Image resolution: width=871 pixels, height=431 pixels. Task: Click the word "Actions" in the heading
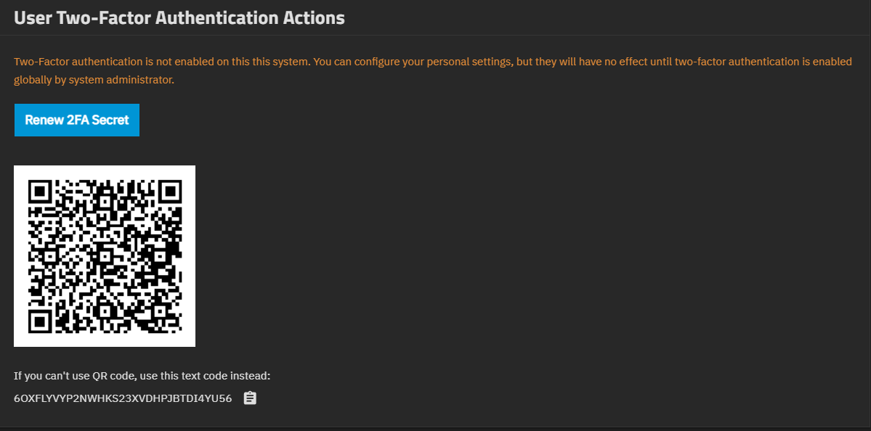click(315, 18)
